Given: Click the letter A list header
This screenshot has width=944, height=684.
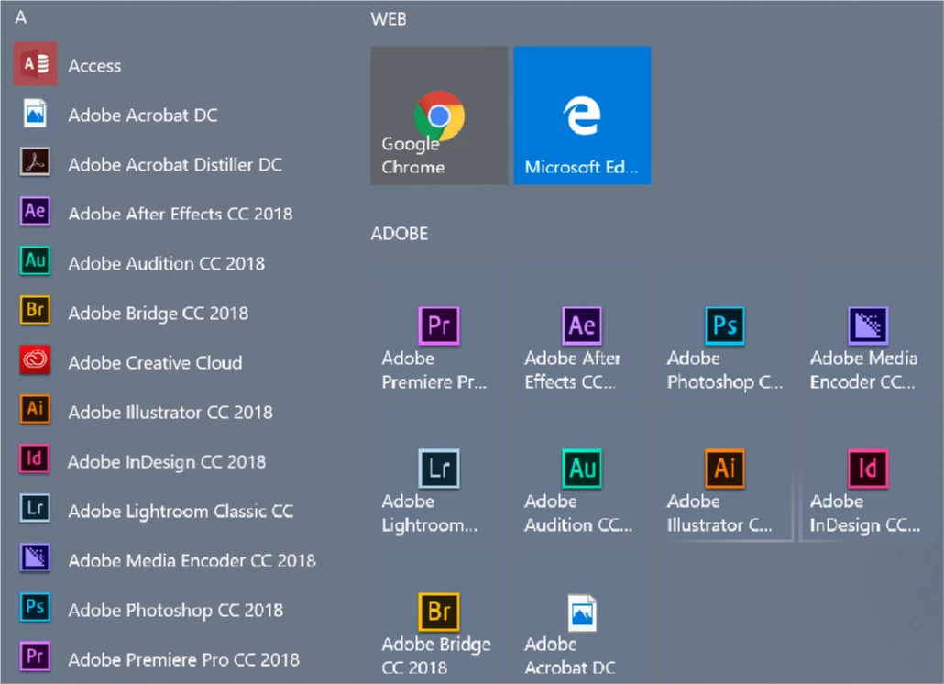Looking at the screenshot, I should tap(21, 17).
